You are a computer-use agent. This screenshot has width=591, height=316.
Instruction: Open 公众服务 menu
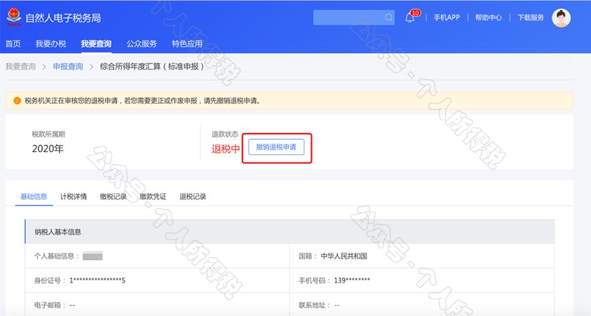pyautogui.click(x=141, y=44)
